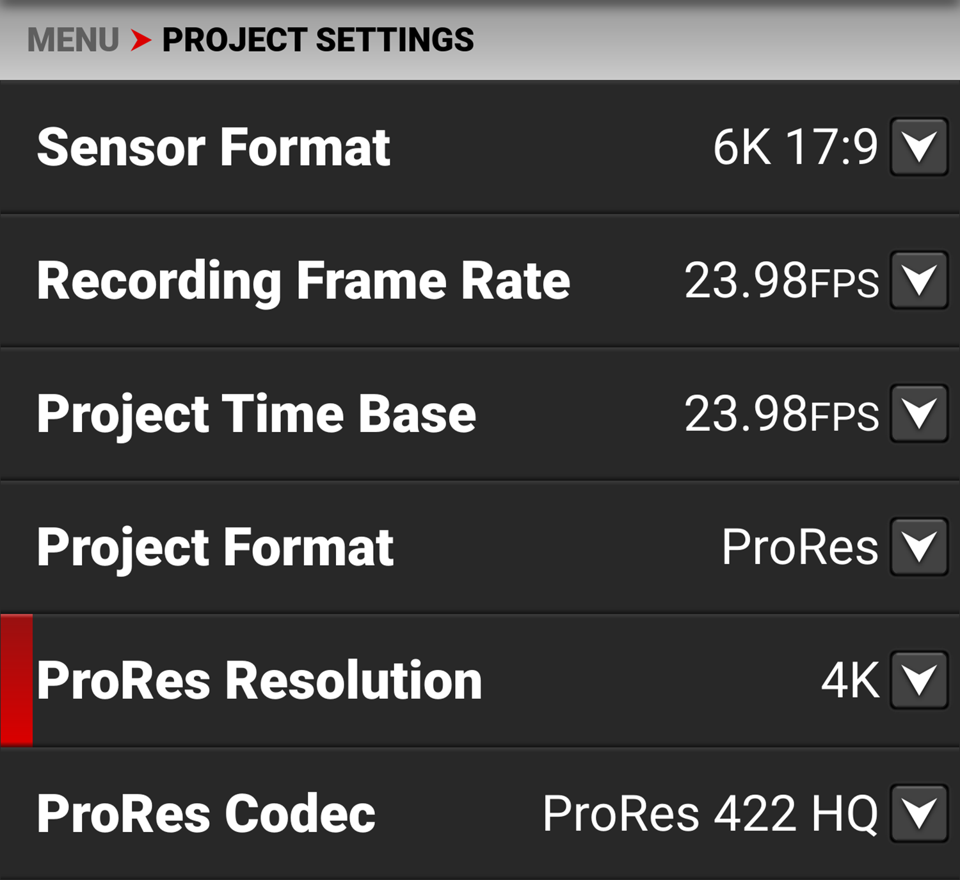Click the 4K ProRes resolution value
The image size is (960, 880).
pos(850,680)
